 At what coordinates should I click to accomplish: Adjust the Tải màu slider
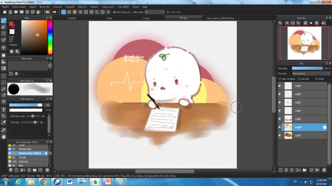[30, 122]
